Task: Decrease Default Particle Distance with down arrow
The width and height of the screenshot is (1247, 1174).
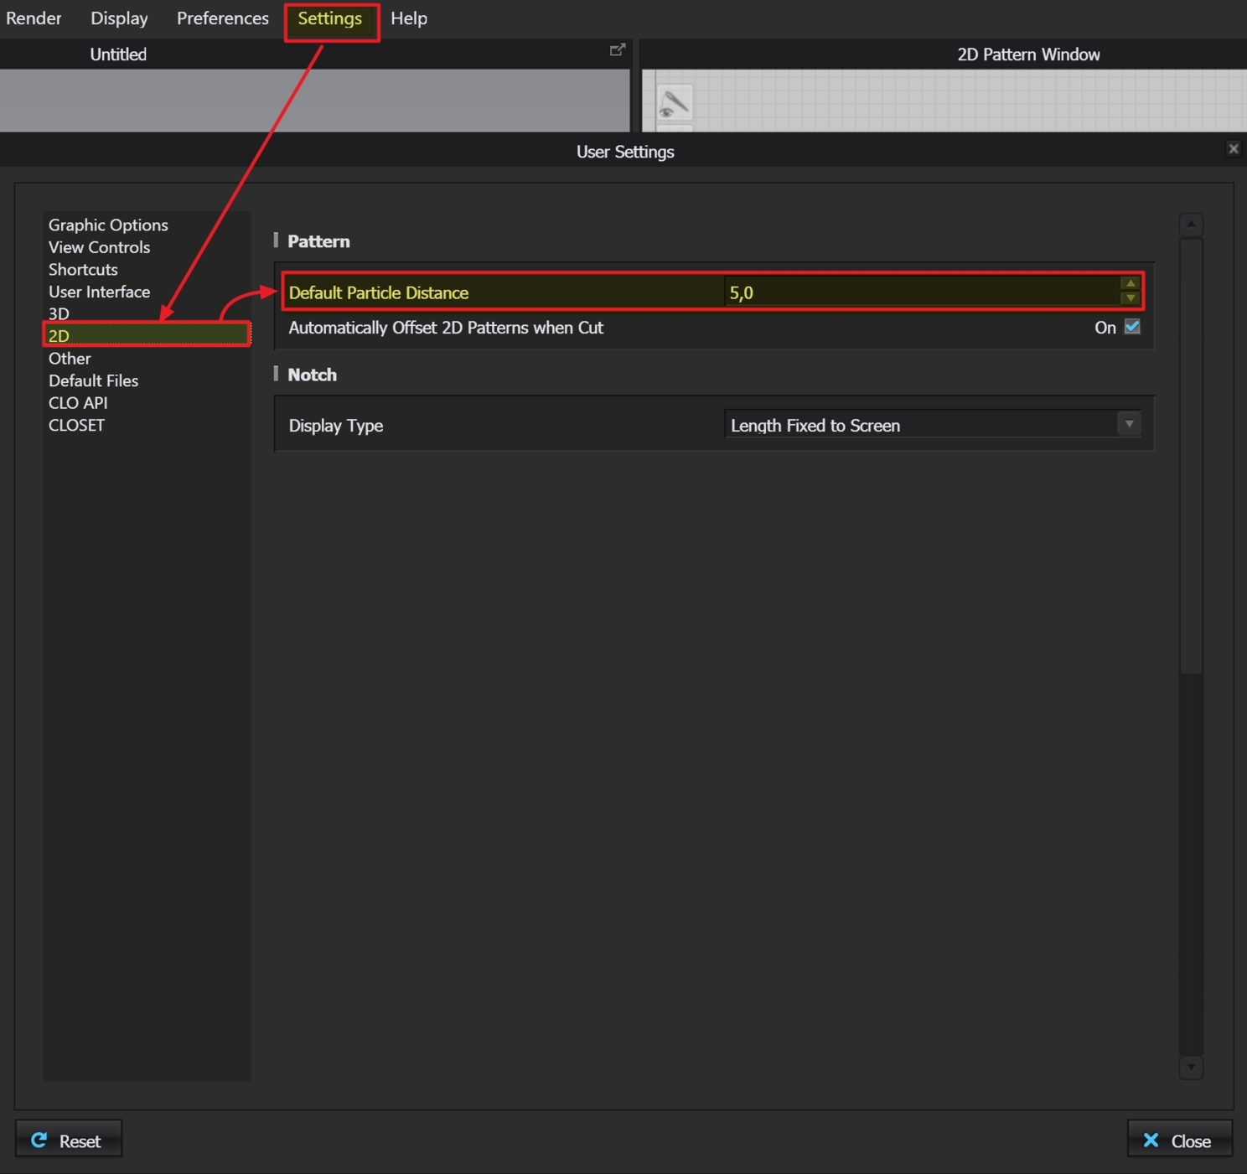Action: 1130,298
